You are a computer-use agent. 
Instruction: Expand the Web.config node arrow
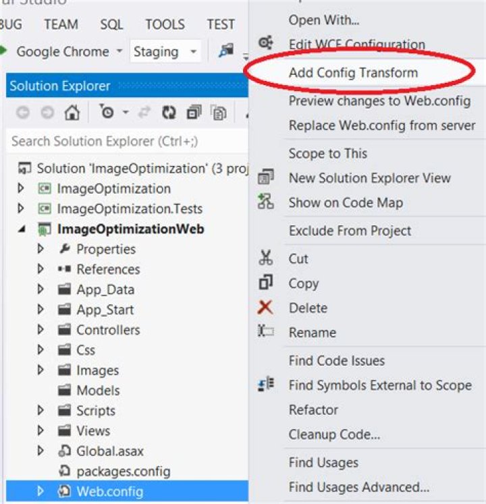point(40,491)
